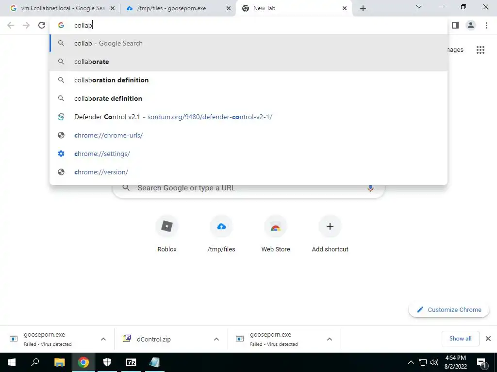Open the network tray icon
Image resolution: width=497 pixels, height=372 pixels.
(x=423, y=362)
